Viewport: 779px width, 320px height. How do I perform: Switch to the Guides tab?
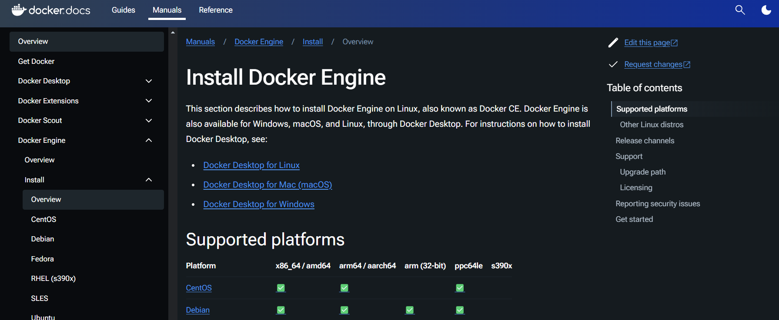123,10
